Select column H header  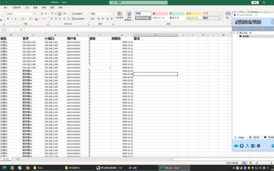pyautogui.click(x=155, y=35)
